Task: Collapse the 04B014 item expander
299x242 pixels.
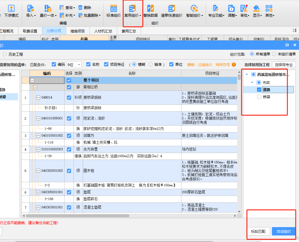Action: coord(38,98)
